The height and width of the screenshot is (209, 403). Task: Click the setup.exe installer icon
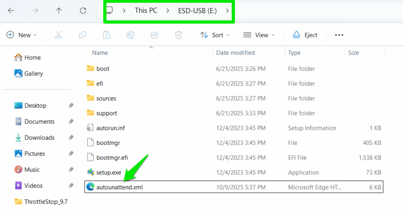(x=91, y=172)
